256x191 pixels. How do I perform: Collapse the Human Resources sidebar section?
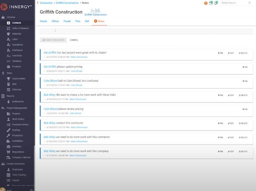click(15, 164)
